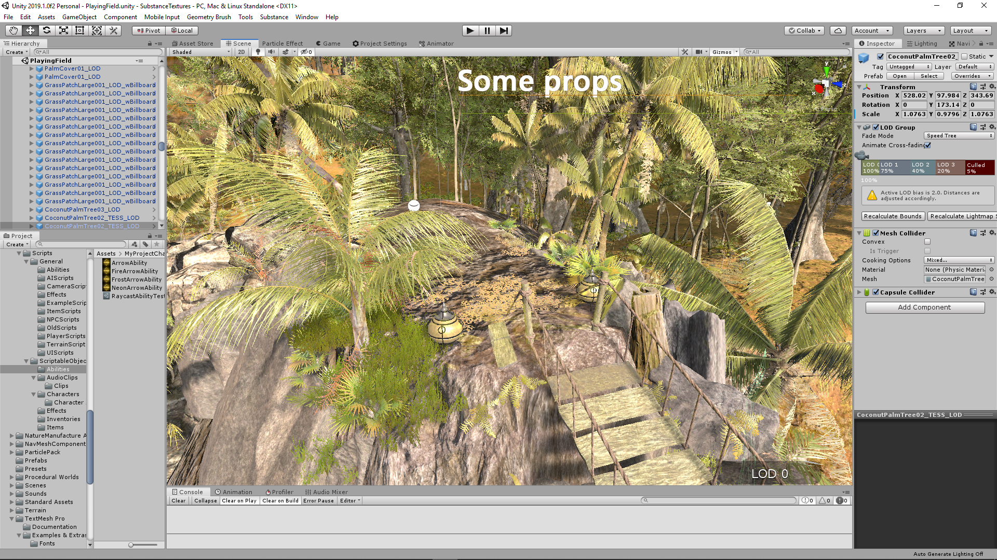Image resolution: width=997 pixels, height=560 pixels.
Task: Open the Fade Mode Speed Tree dropdown
Action: pos(959,136)
